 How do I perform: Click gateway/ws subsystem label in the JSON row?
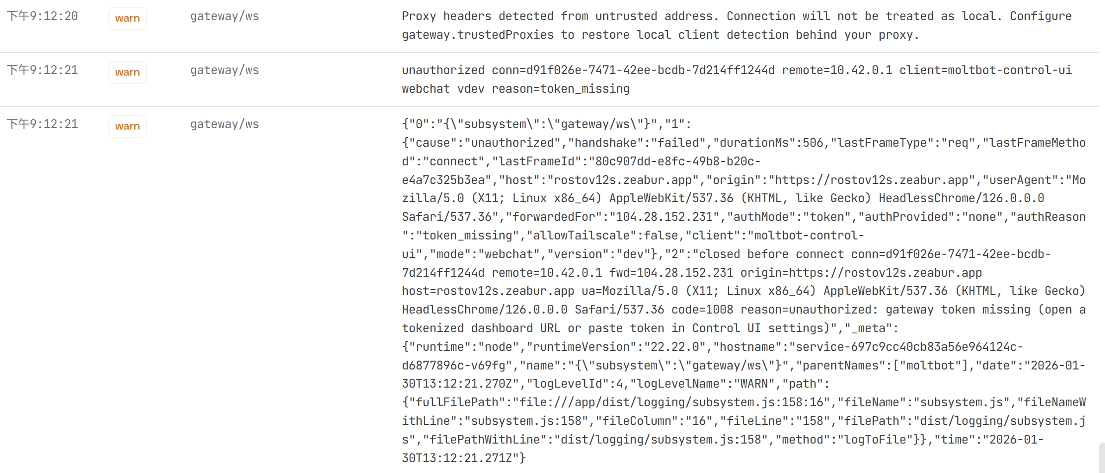pos(225,124)
